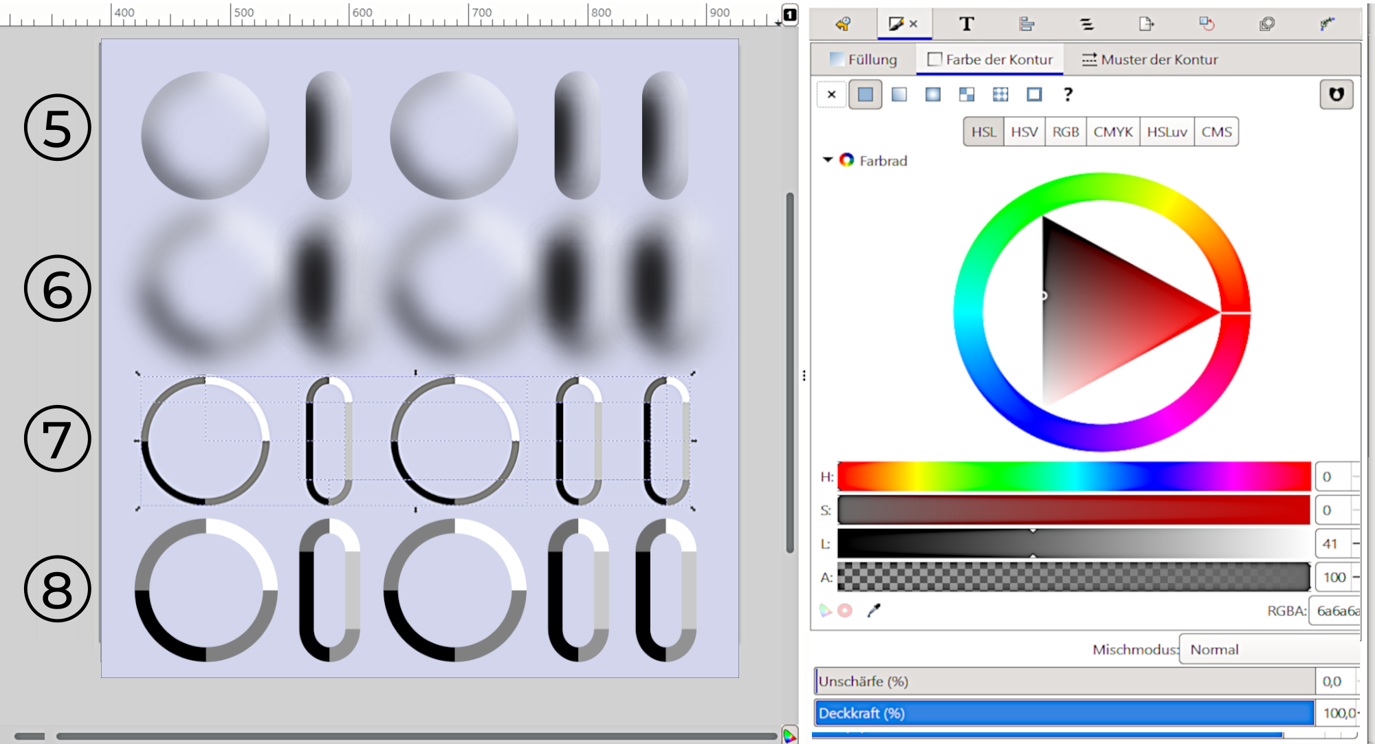
Task: Select flat color paint type
Action: pyautogui.click(x=866, y=94)
